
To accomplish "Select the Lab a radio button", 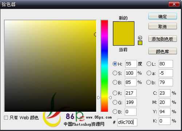I will pyautogui.click(x=149, y=73).
